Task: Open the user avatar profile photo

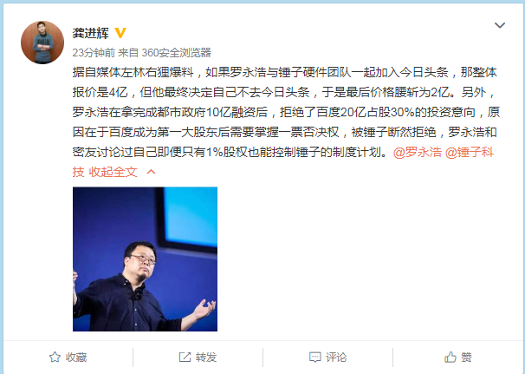Action: click(x=42, y=43)
